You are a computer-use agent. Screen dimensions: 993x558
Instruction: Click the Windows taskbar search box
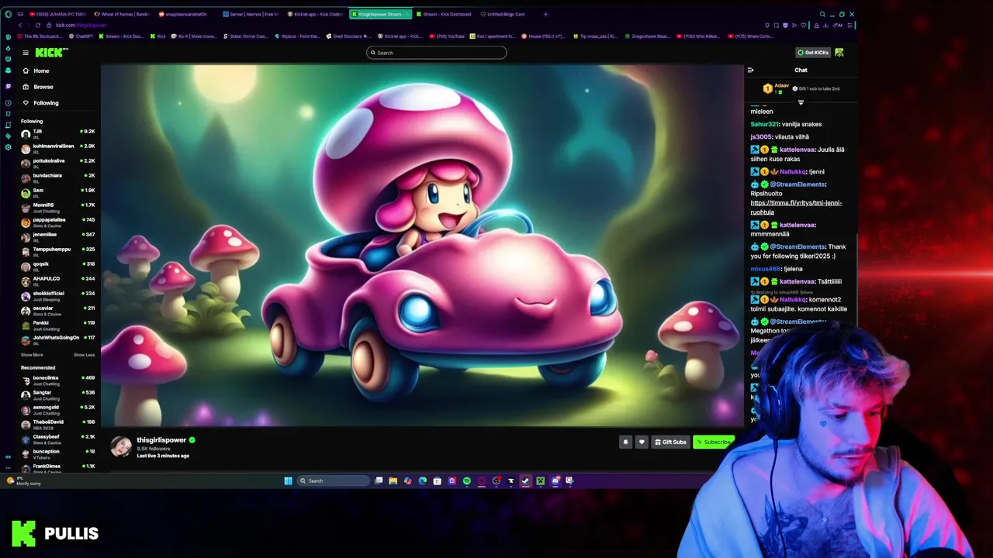point(334,480)
